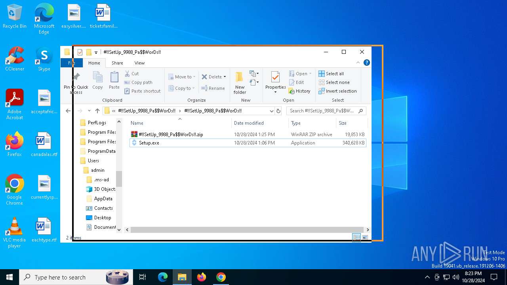Click Quick Access Properties checkmark icon
Viewport: 507px width, 285px height.
80,52
